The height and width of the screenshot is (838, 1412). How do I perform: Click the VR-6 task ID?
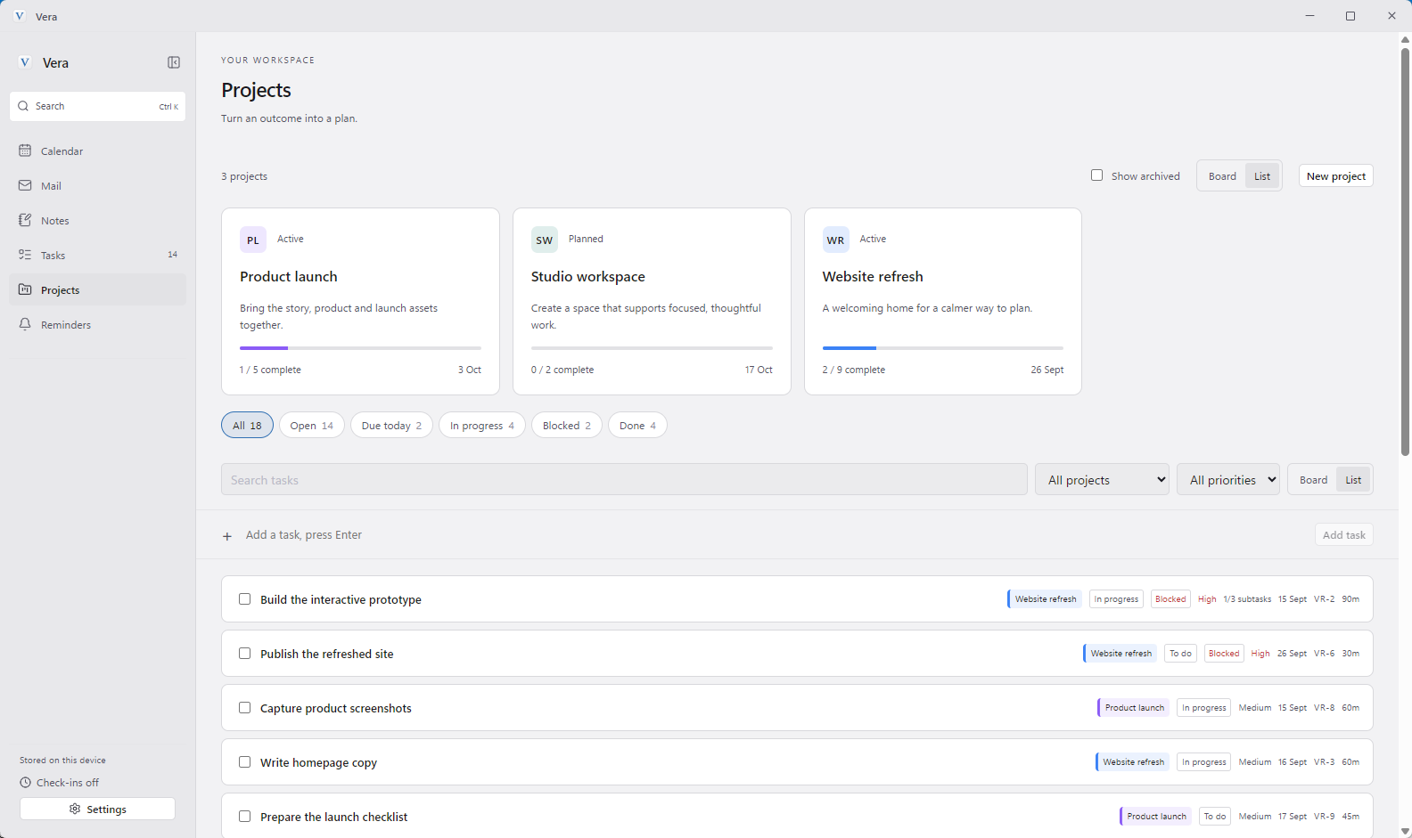point(1324,654)
